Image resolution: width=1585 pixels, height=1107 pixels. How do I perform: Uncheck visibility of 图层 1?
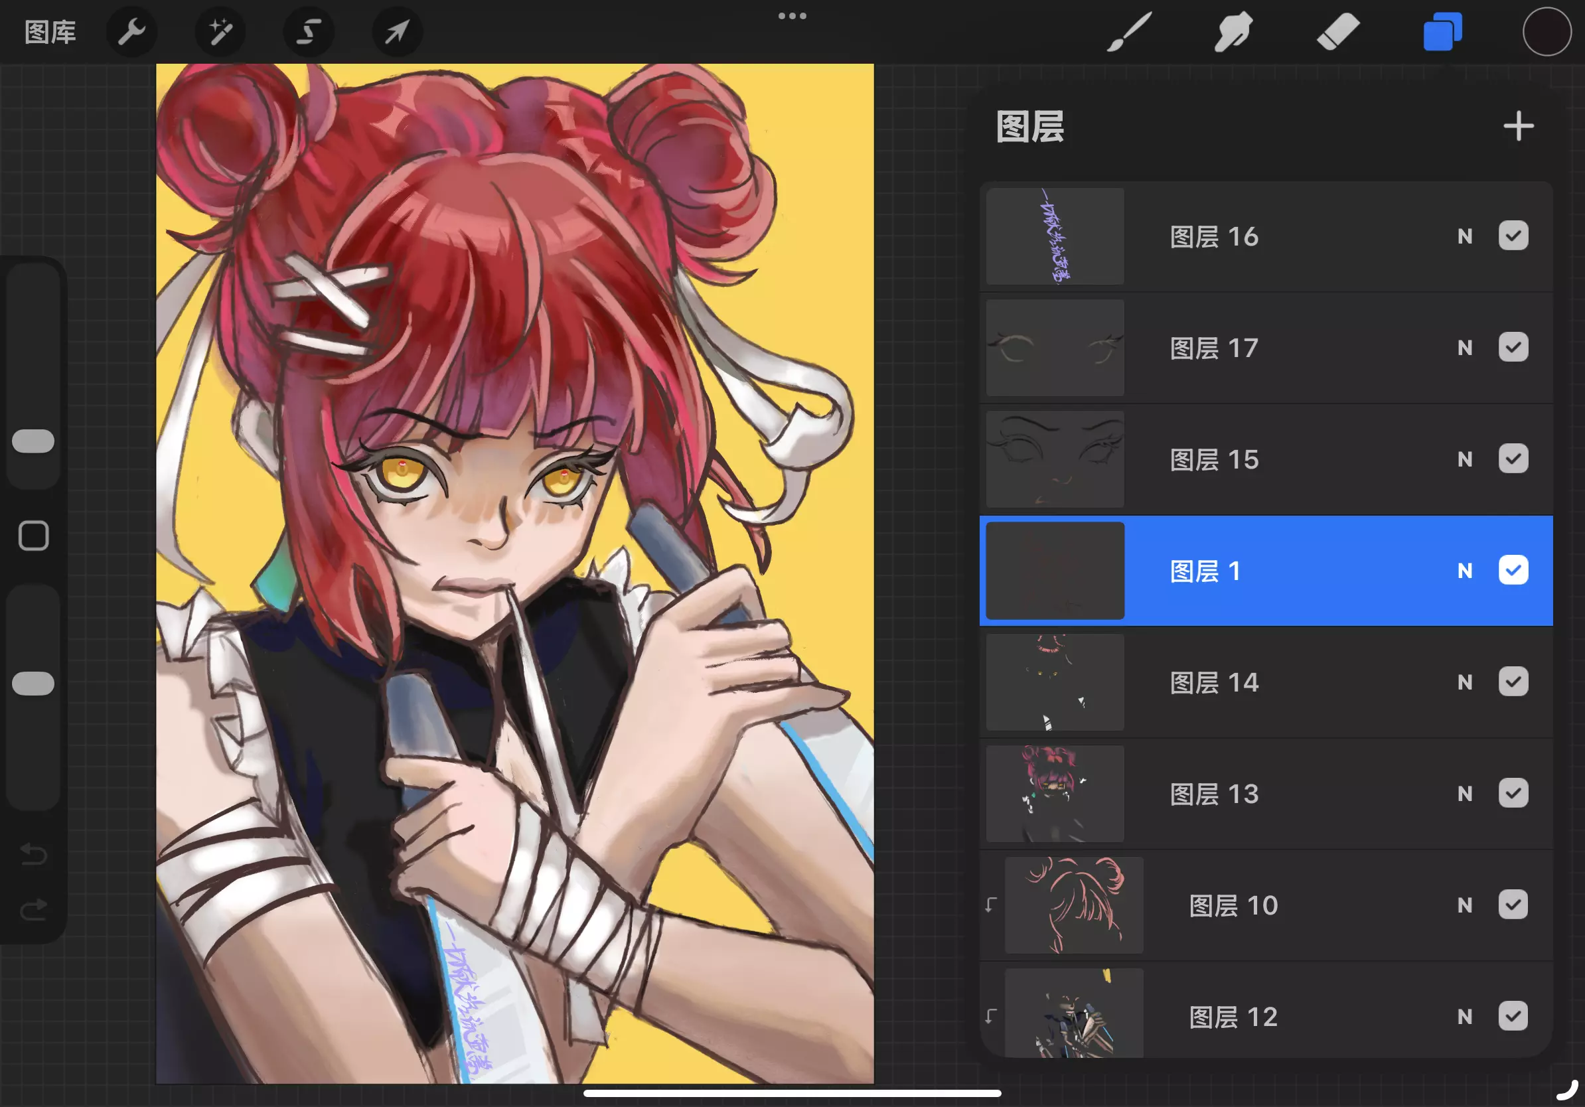1513,570
